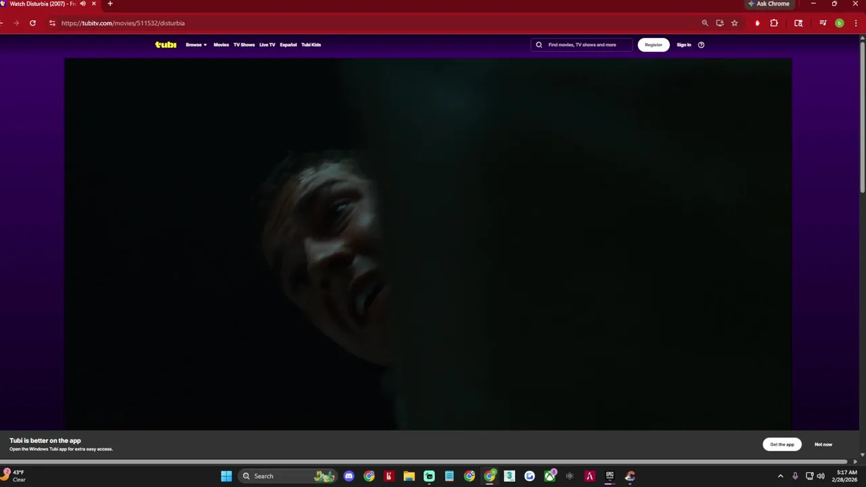
Task: Switch to Español content
Action: coord(288,45)
